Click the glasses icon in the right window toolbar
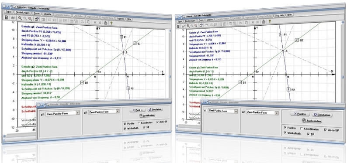 point(184,26)
